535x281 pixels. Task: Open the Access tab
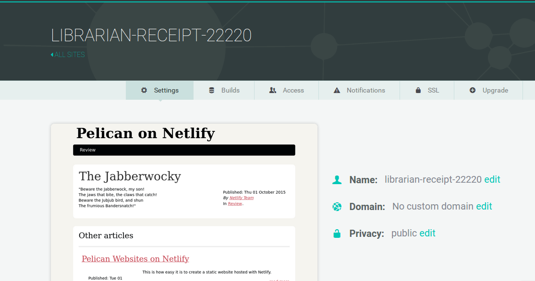[287, 90]
